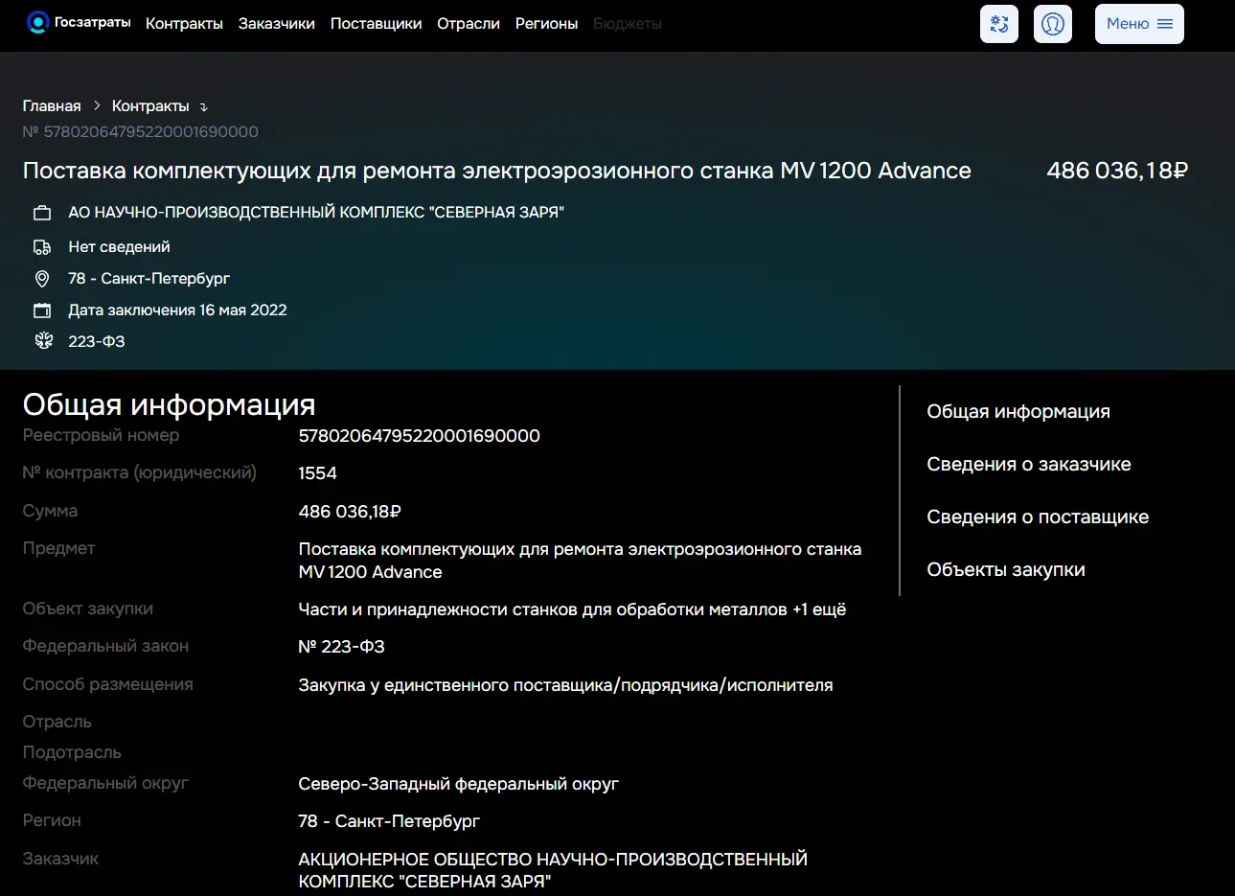Screen dimensions: 1235x896
Task: Open the Регионы navigation item
Action: [x=547, y=24]
